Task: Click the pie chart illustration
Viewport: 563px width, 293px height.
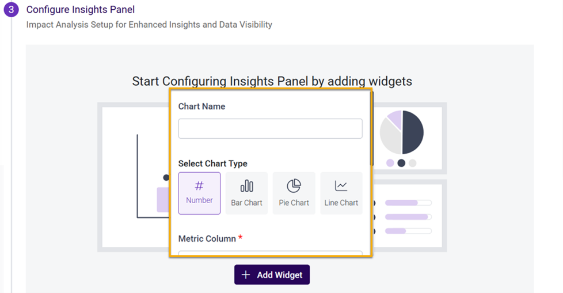Action: [x=402, y=132]
